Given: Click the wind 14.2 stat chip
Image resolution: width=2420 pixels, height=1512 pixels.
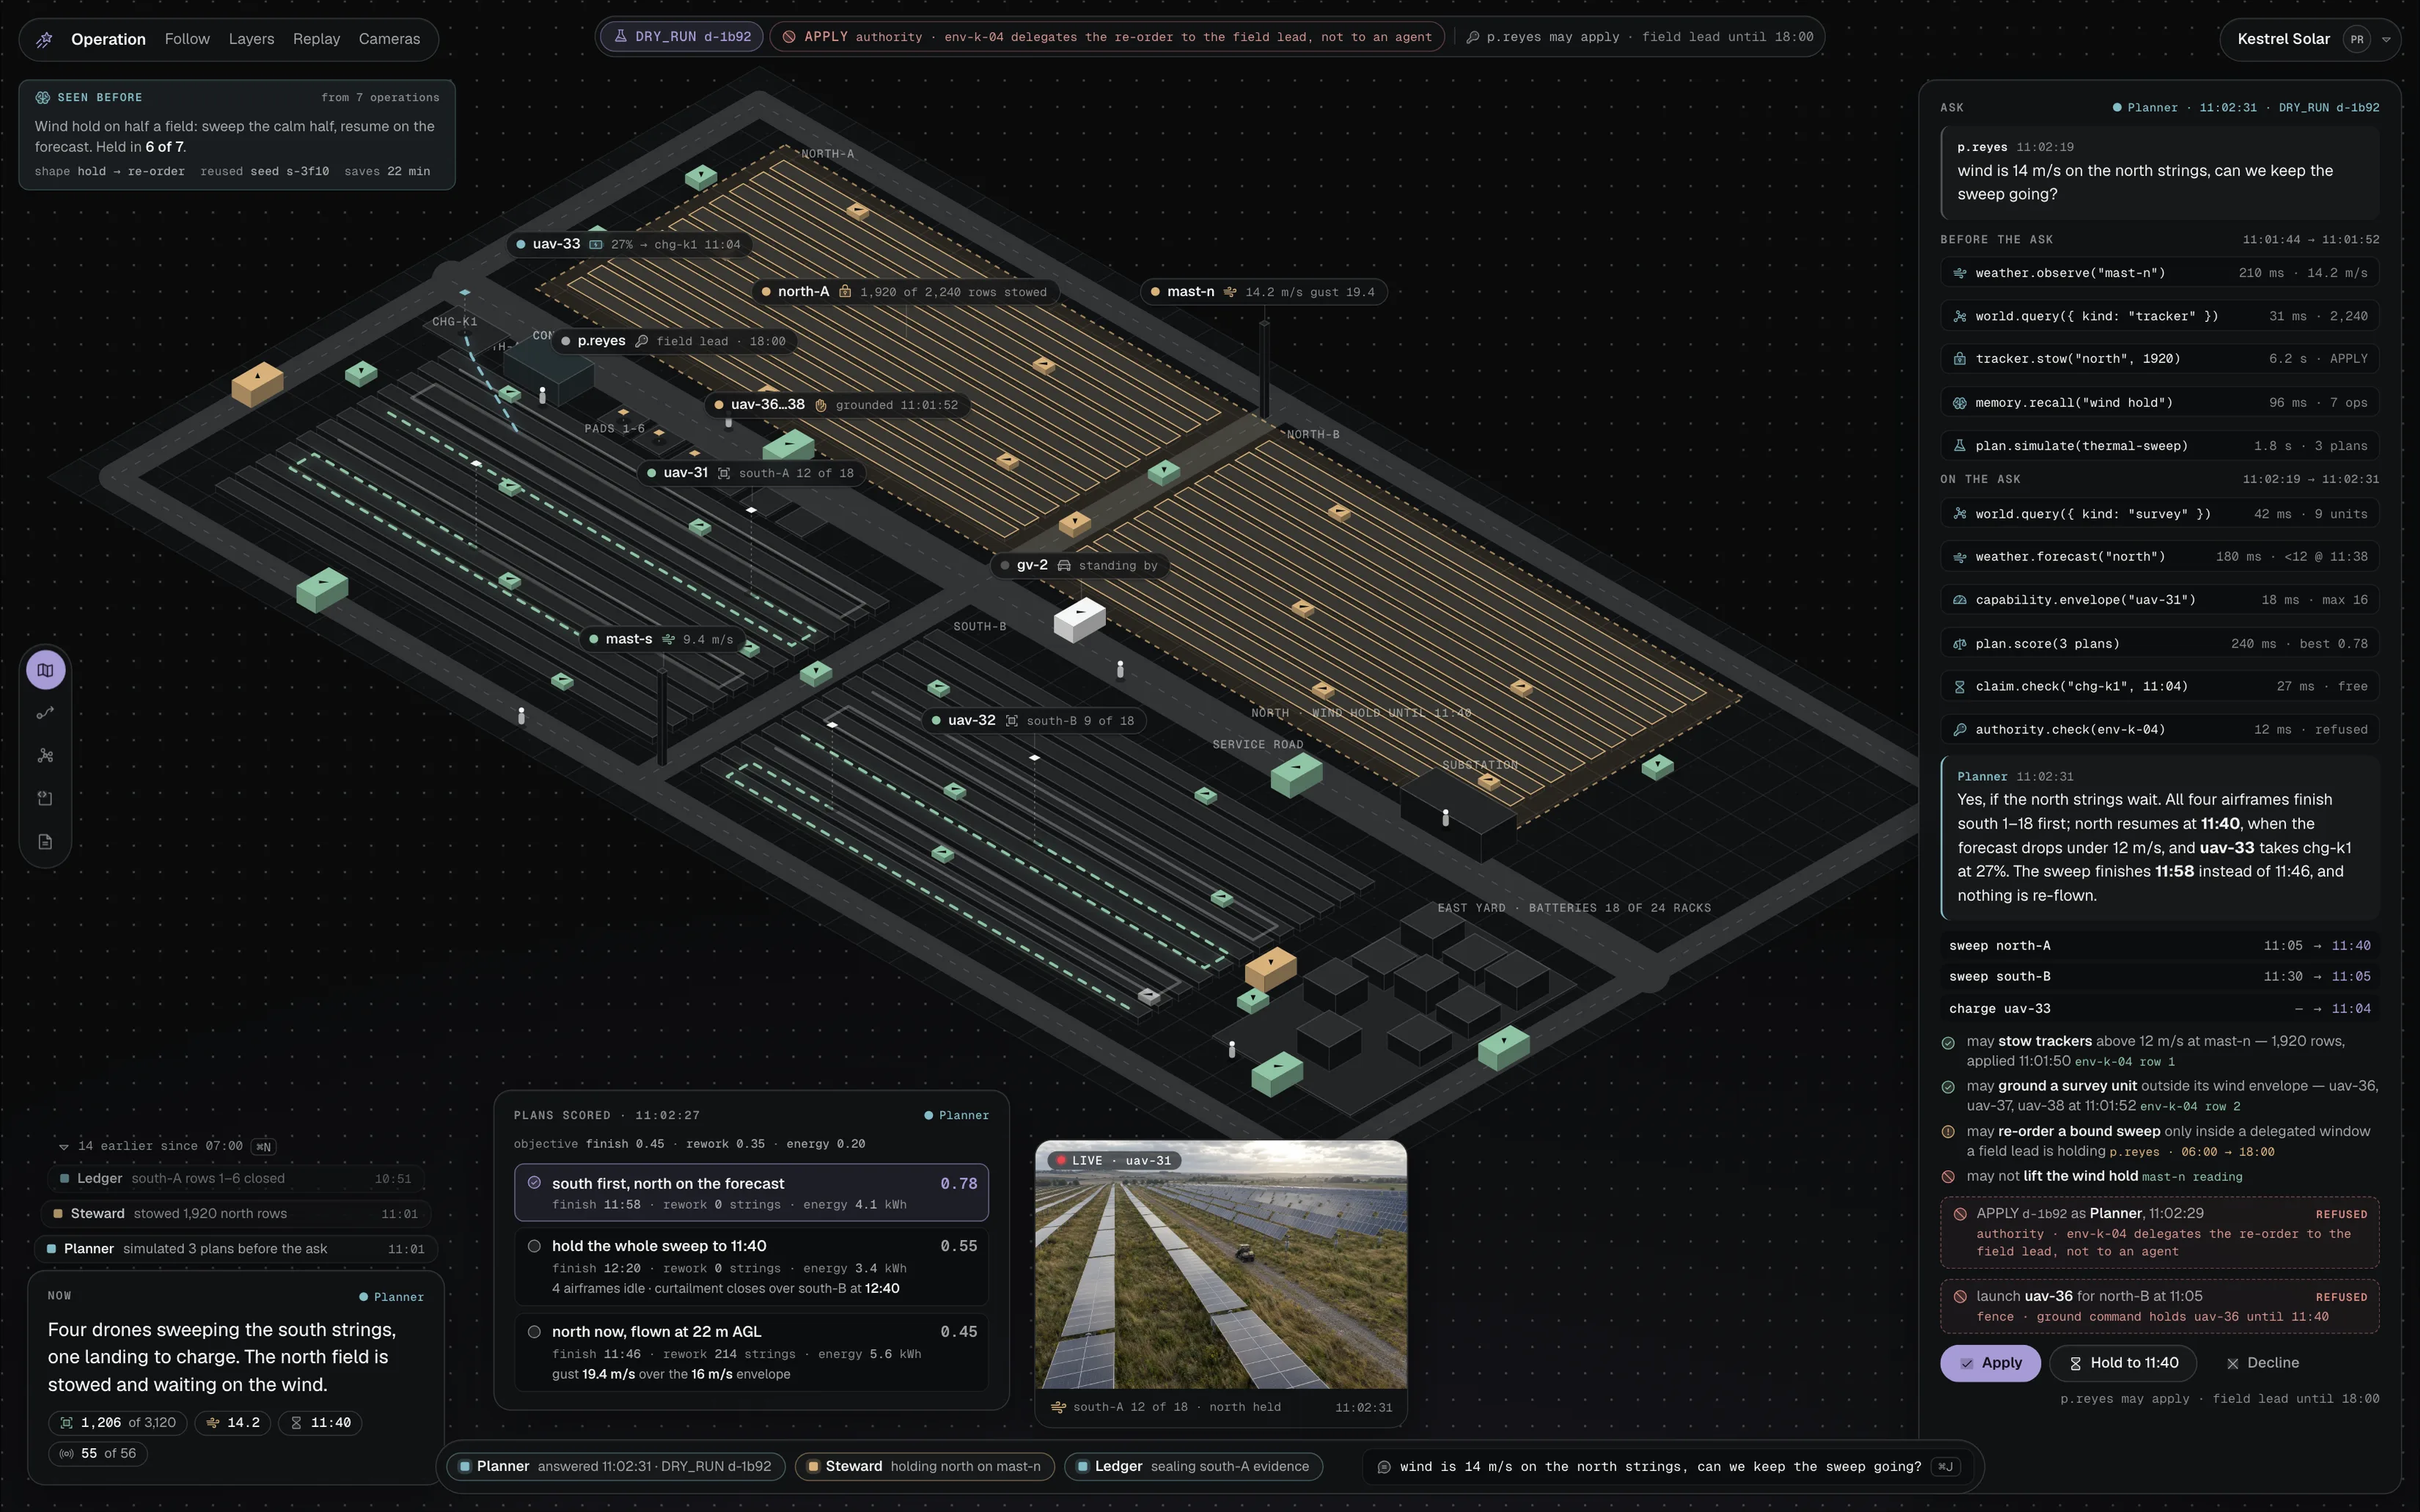Looking at the screenshot, I should [232, 1423].
